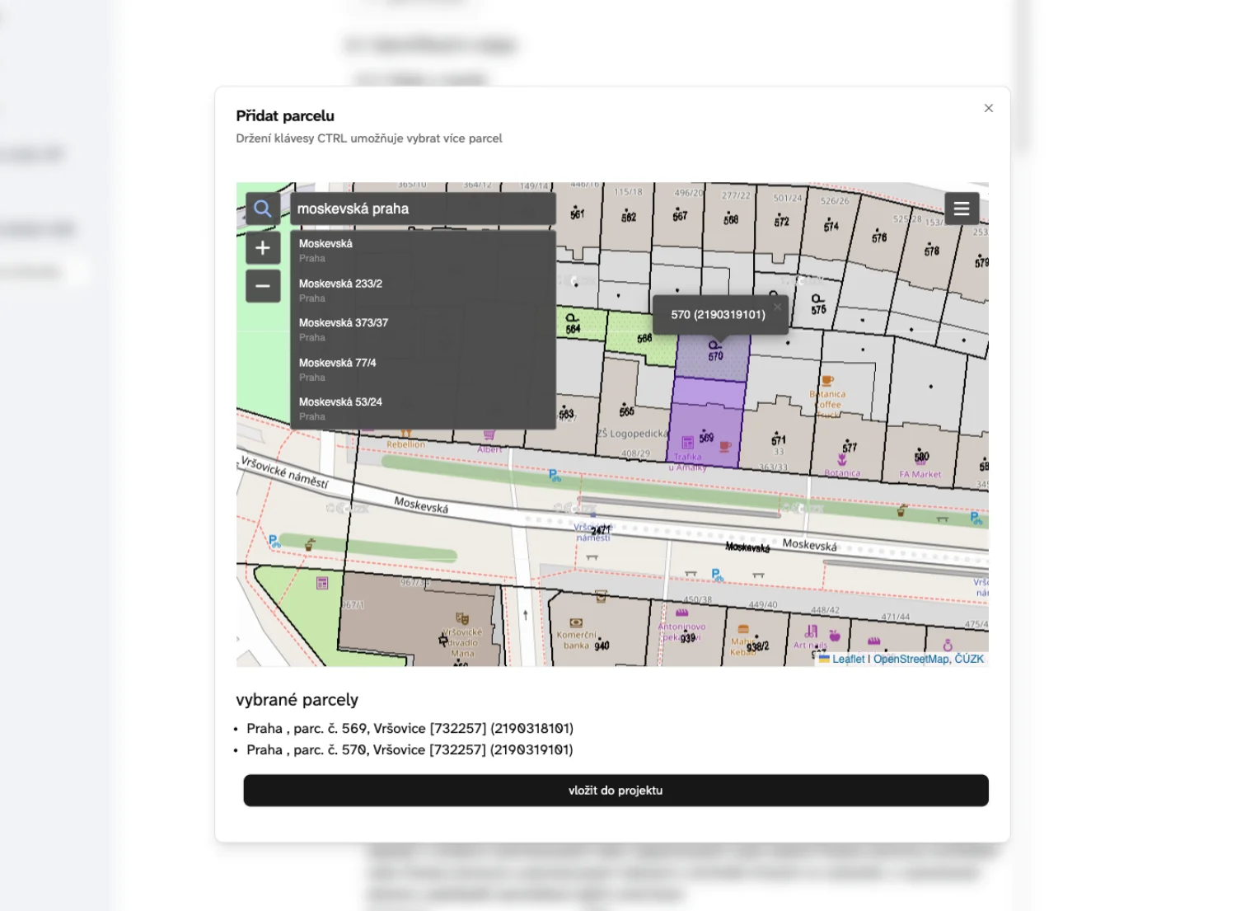Screen dimensions: 1236x911
Task: Dismiss the parcel 570 popup
Action: 777,307
